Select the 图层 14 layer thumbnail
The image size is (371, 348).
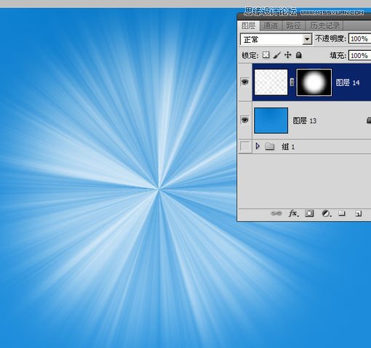coord(271,82)
